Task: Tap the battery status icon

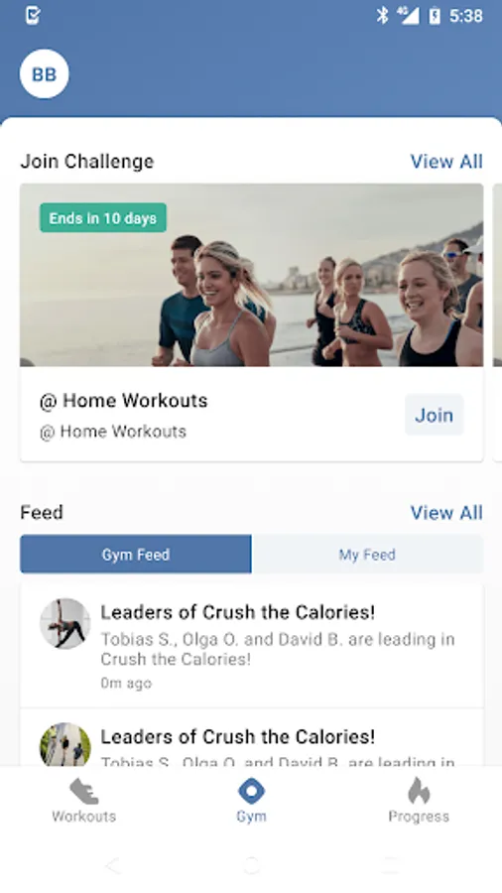Action: 435,16
